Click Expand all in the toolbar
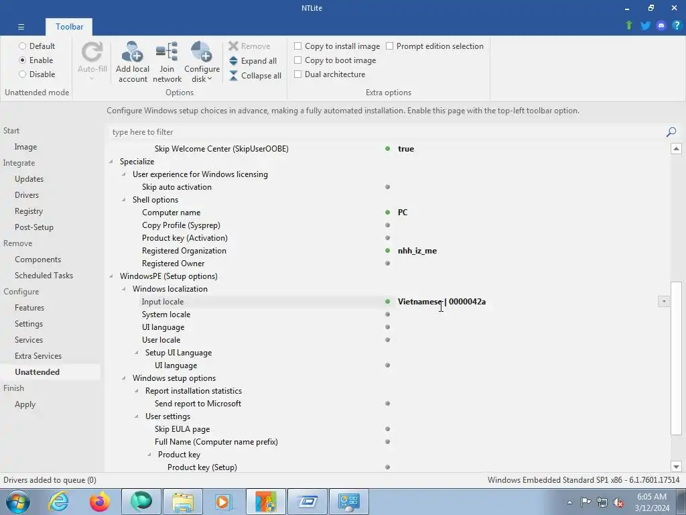 pos(253,61)
